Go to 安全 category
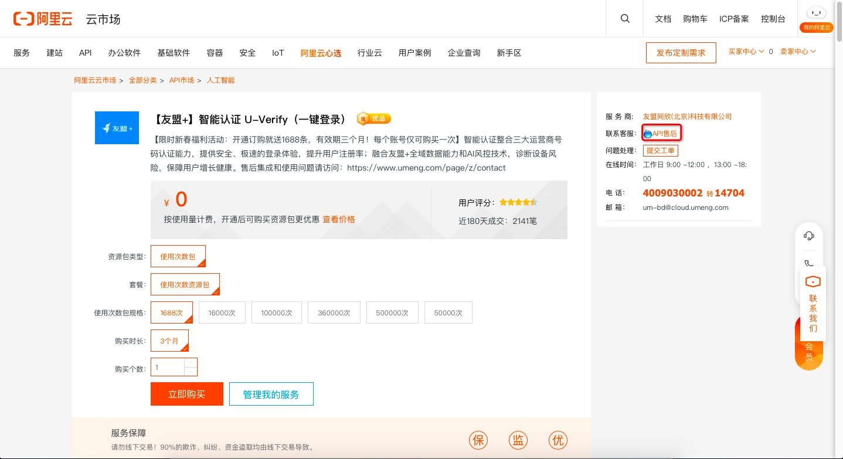The width and height of the screenshot is (843, 459). (248, 53)
